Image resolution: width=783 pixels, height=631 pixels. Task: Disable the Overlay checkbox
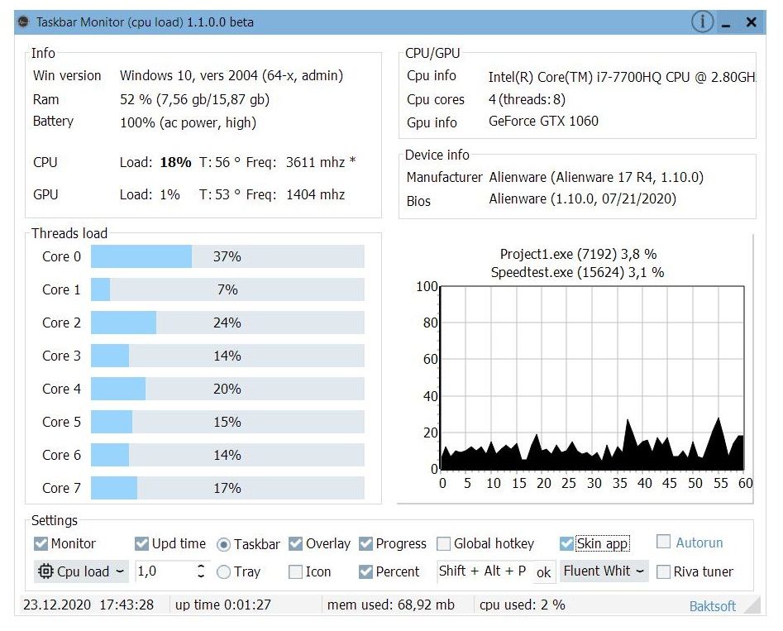295,543
